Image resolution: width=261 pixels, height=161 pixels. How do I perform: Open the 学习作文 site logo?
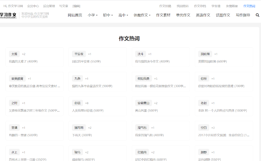click(8, 15)
